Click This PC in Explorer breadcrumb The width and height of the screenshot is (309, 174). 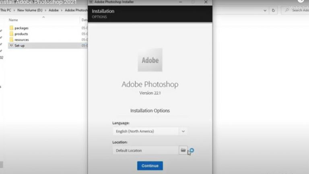[6, 10]
